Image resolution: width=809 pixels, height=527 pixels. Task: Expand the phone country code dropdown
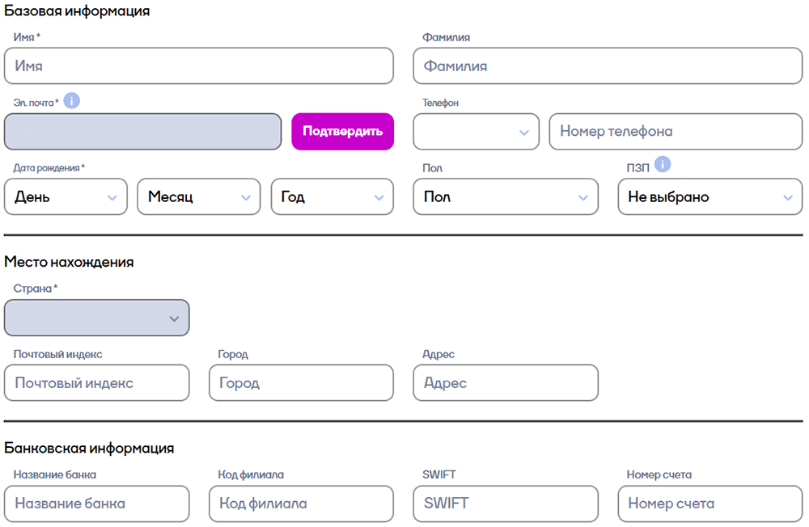pyautogui.click(x=476, y=132)
